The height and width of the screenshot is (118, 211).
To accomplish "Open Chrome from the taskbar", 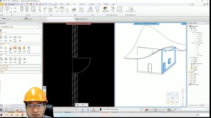I will (22, 115).
